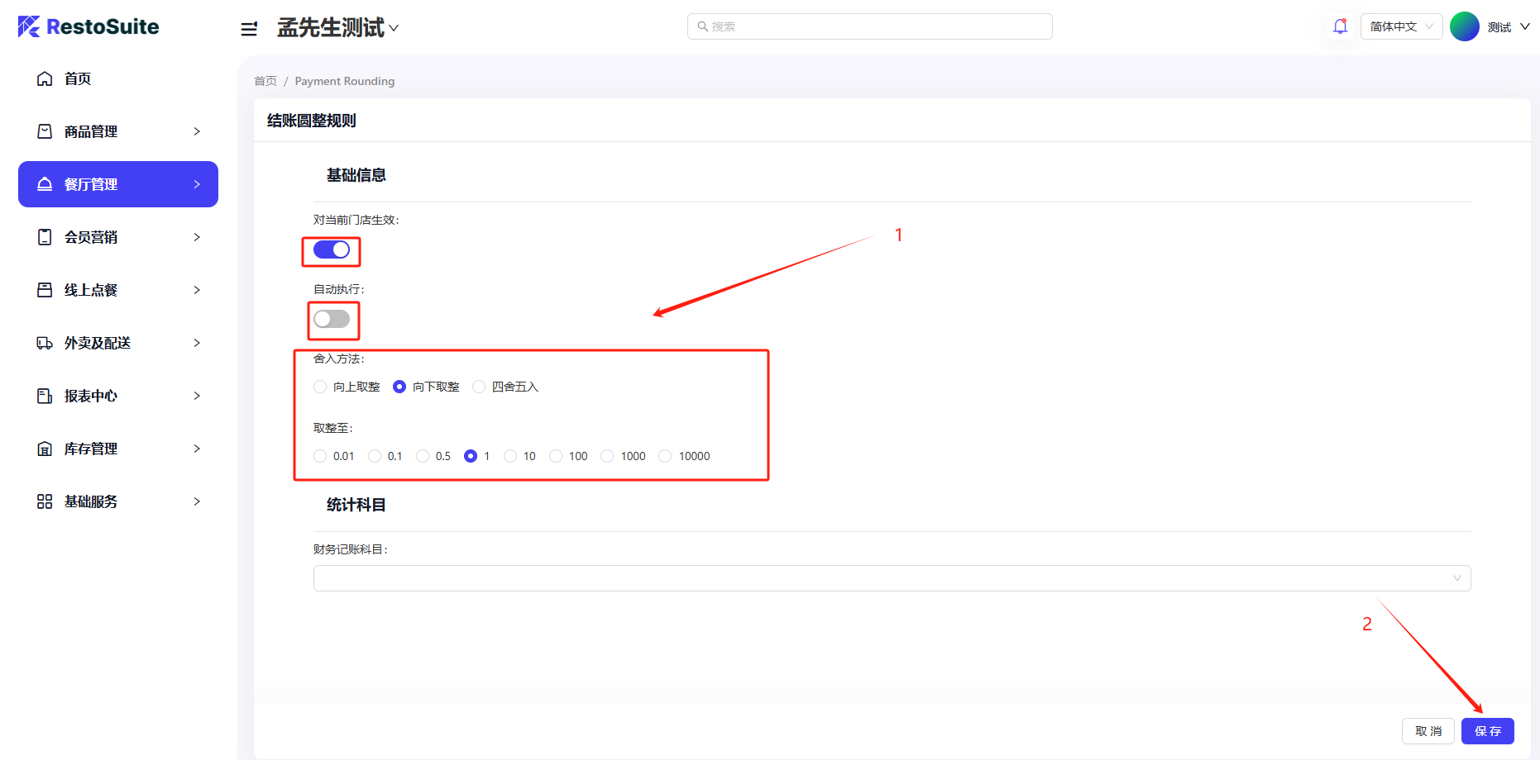The width and height of the screenshot is (1540, 760).
Task: Click the 保存 save button
Action: point(1487,731)
